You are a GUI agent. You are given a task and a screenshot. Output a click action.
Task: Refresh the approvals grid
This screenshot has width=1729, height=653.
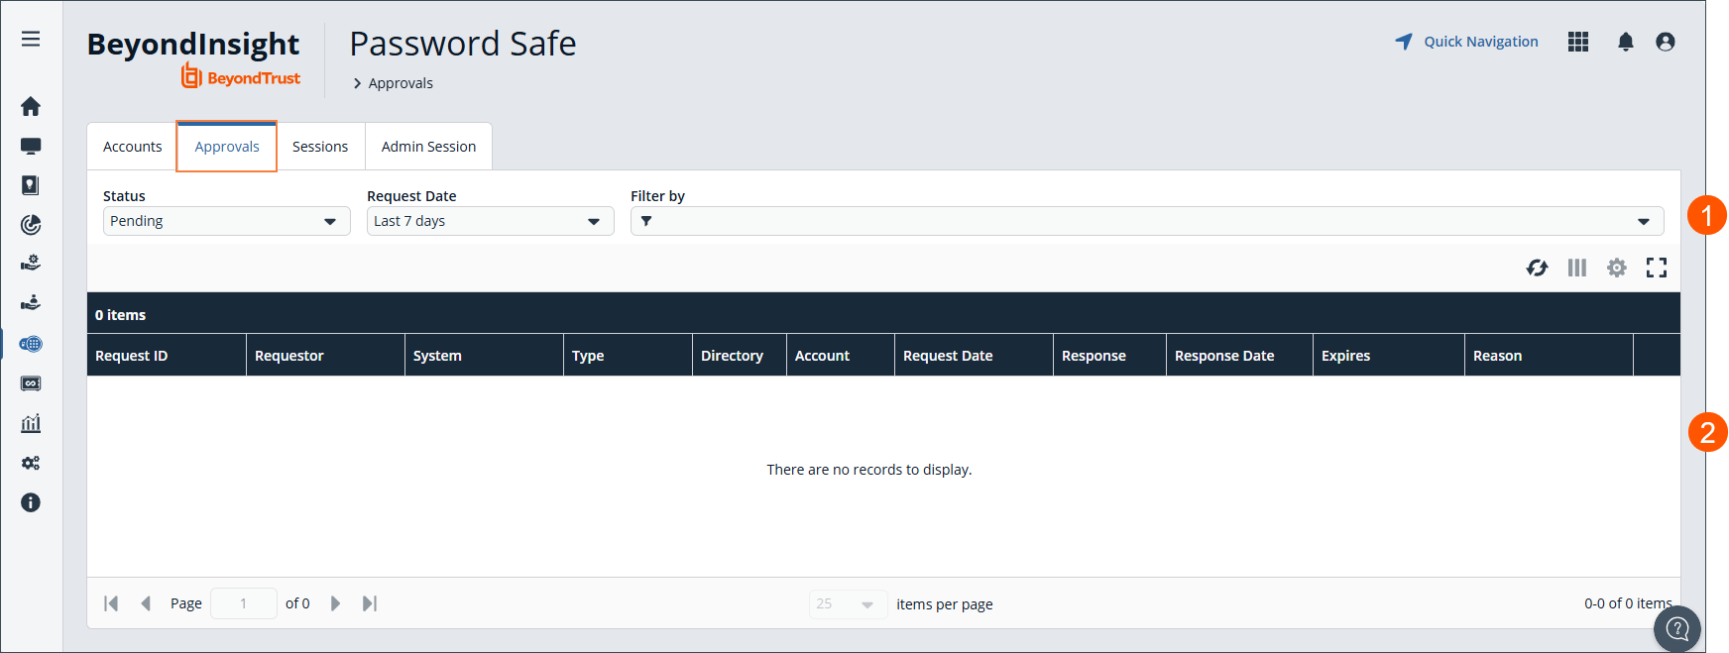tap(1537, 268)
